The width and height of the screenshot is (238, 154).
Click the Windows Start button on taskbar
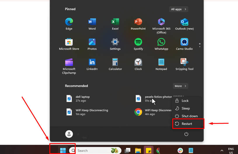pos(63,150)
